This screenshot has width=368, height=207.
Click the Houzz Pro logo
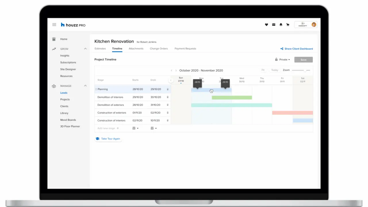pos(73,25)
